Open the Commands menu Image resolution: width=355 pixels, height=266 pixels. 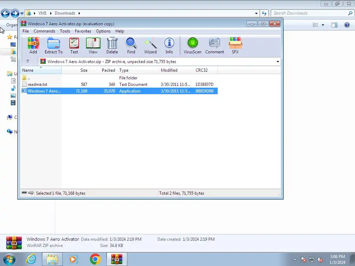(44, 31)
